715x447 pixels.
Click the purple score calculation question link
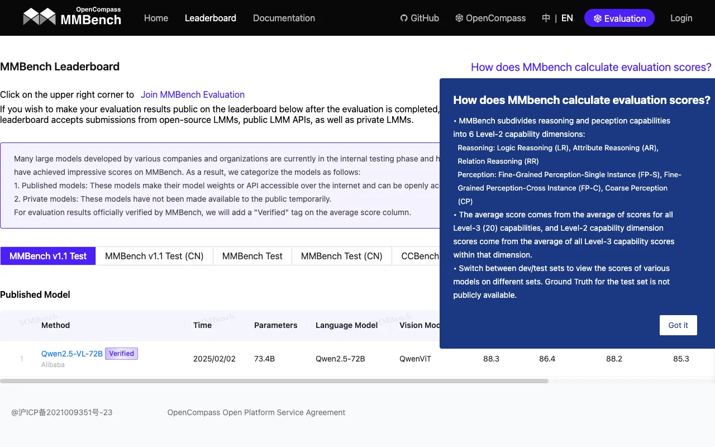591,67
